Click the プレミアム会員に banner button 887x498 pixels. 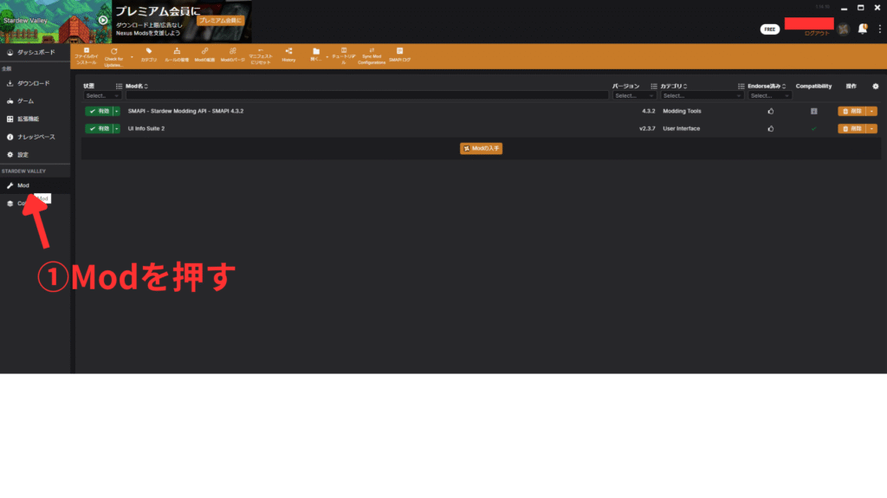pos(220,21)
